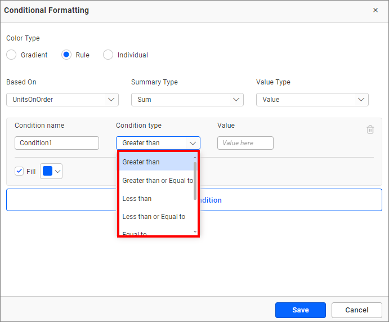Open the blue fill color picker
The height and width of the screenshot is (322, 389).
coord(51,171)
